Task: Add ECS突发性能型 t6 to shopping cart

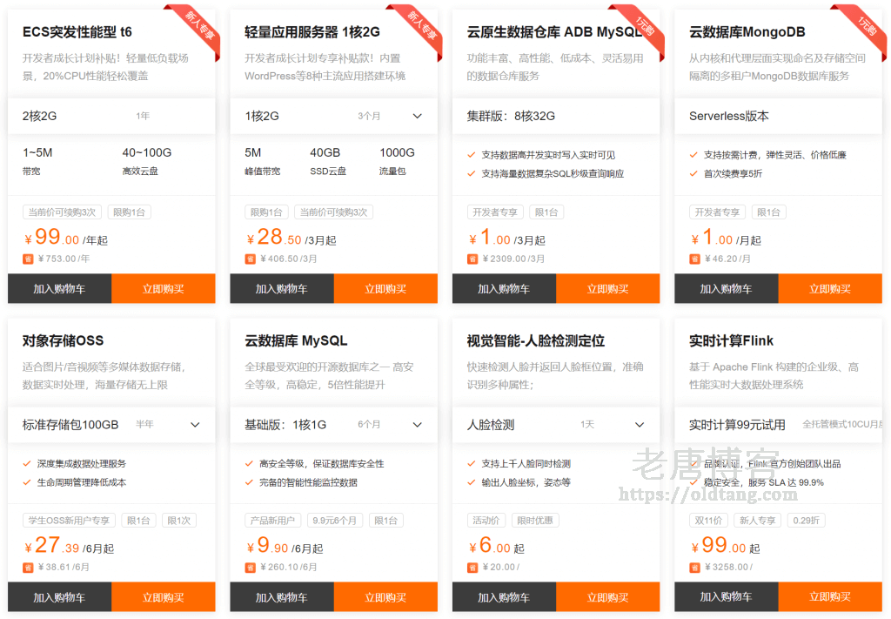Action: pyautogui.click(x=59, y=289)
